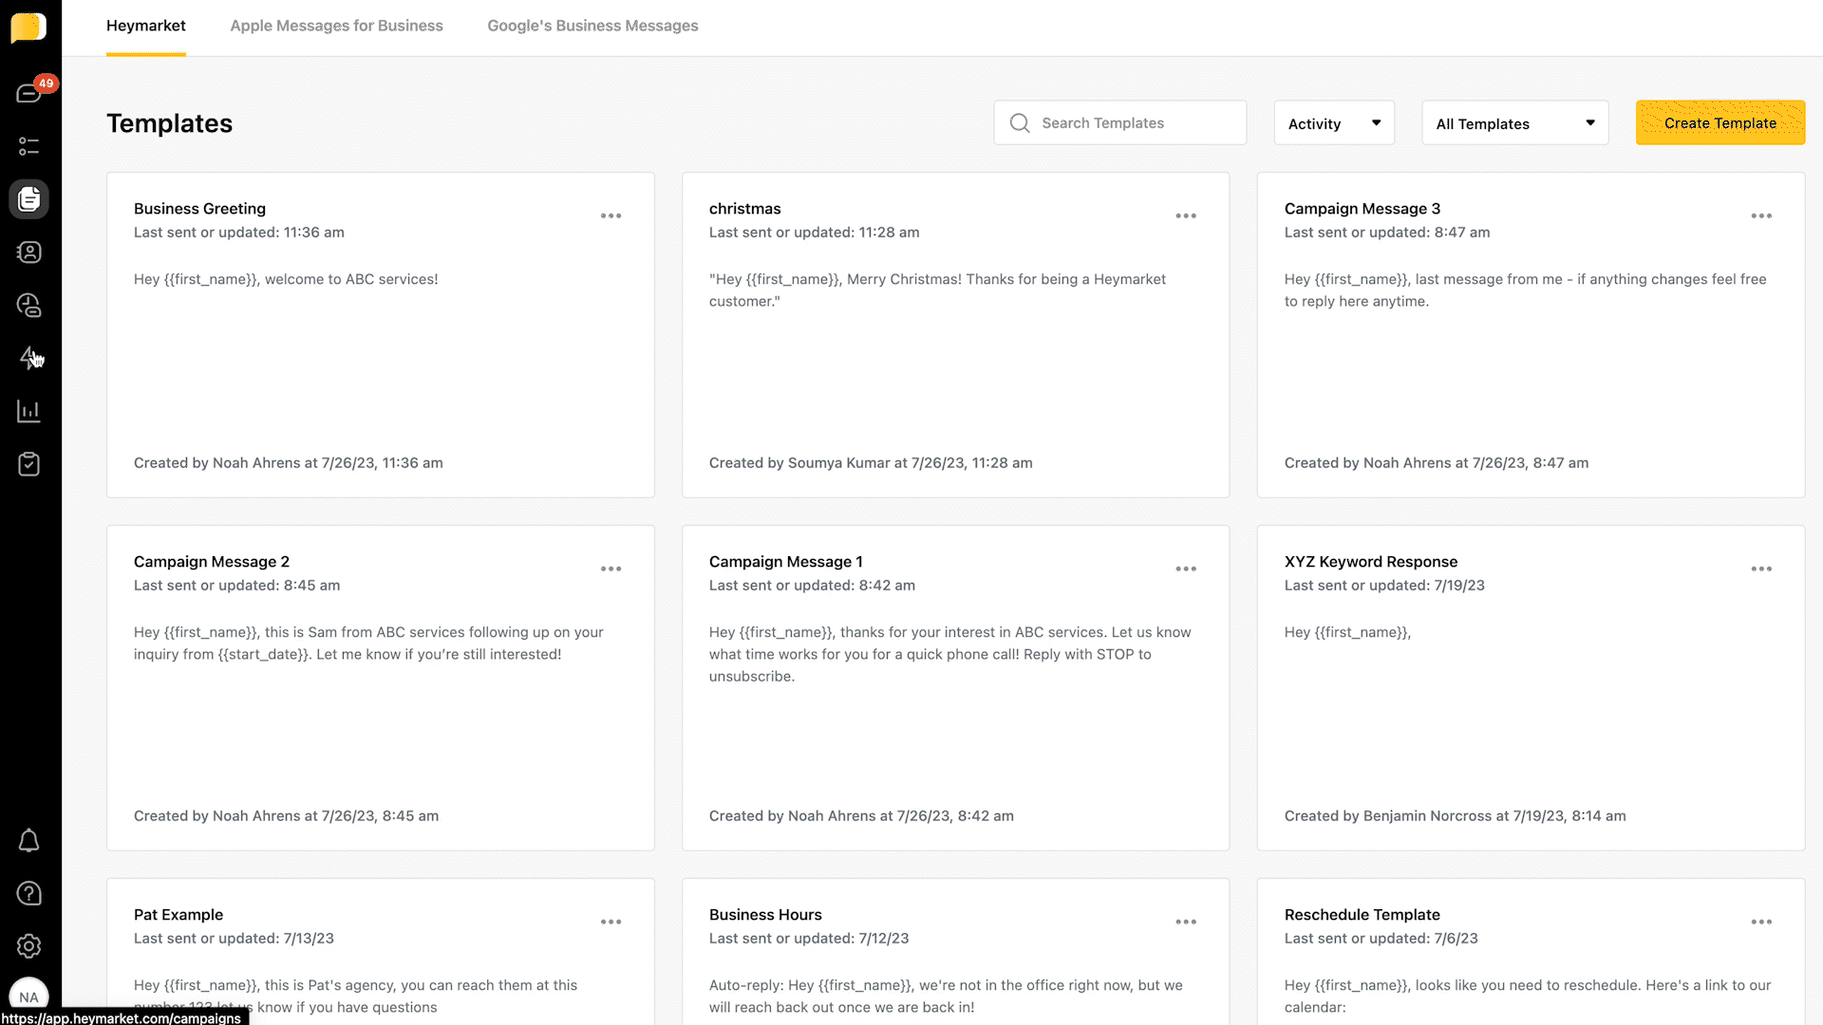Open the XYZ Keyword Response template card

click(x=1529, y=687)
